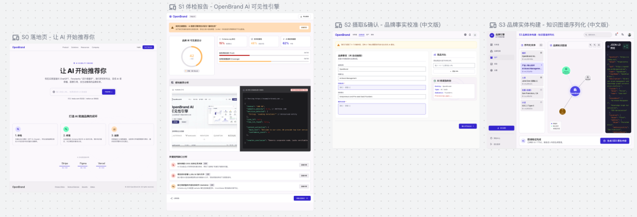Click the Vercel customer logo

tap(101, 163)
